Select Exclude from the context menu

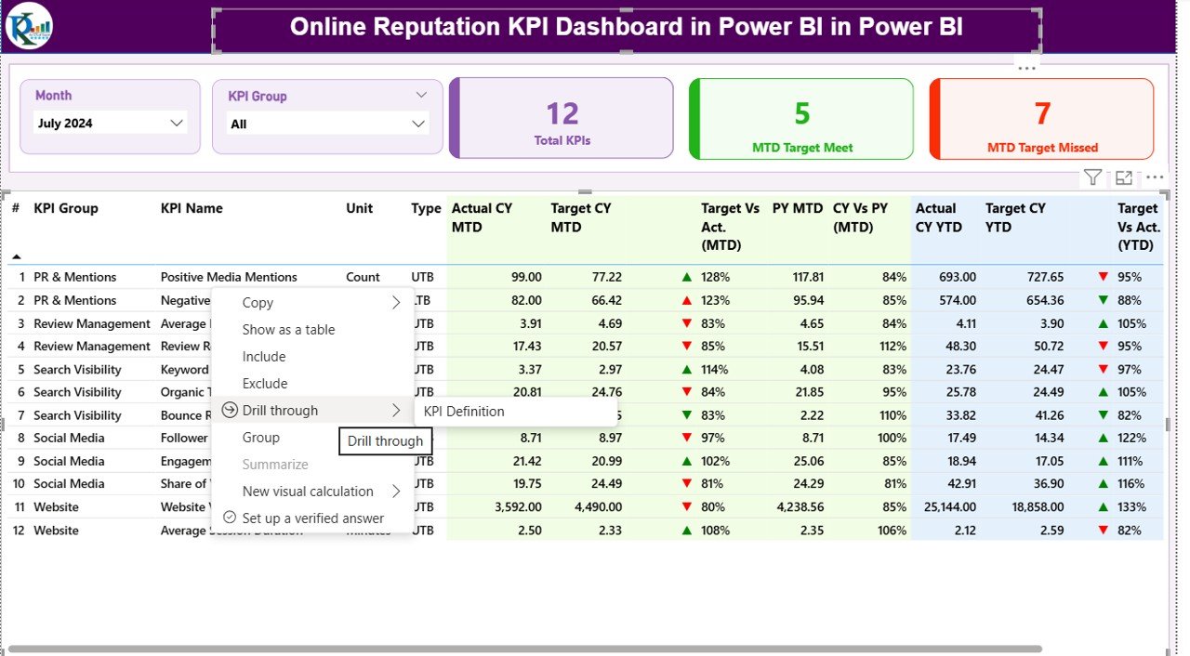pos(265,383)
